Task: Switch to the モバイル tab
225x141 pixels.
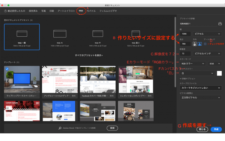Action: coord(91,11)
